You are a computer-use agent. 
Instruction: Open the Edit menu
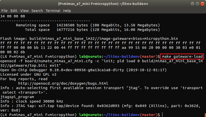[14, 11]
